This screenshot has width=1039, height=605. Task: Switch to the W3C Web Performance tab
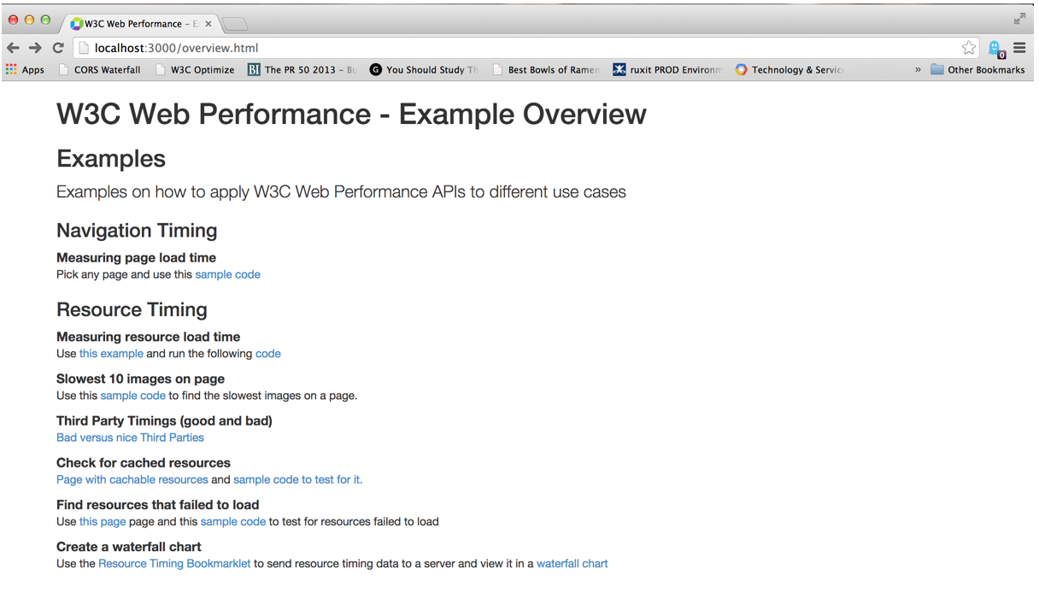[137, 24]
